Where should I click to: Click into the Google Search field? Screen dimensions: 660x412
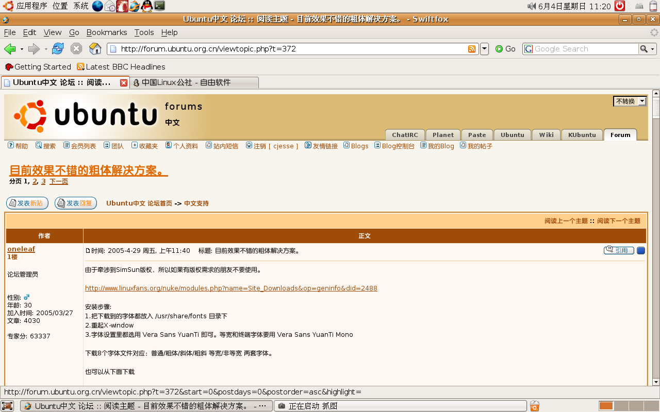pyautogui.click(x=585, y=49)
